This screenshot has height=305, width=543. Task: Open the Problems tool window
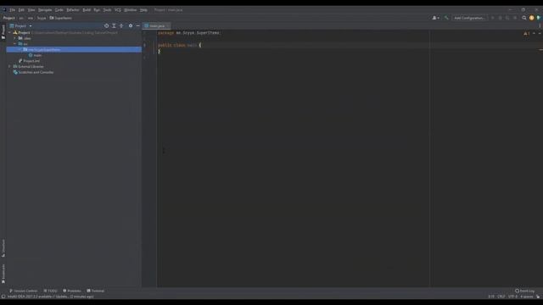(x=72, y=291)
